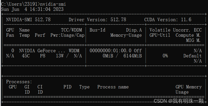
Task: Click the TCC/WDDM column header
Action: coord(71,30)
